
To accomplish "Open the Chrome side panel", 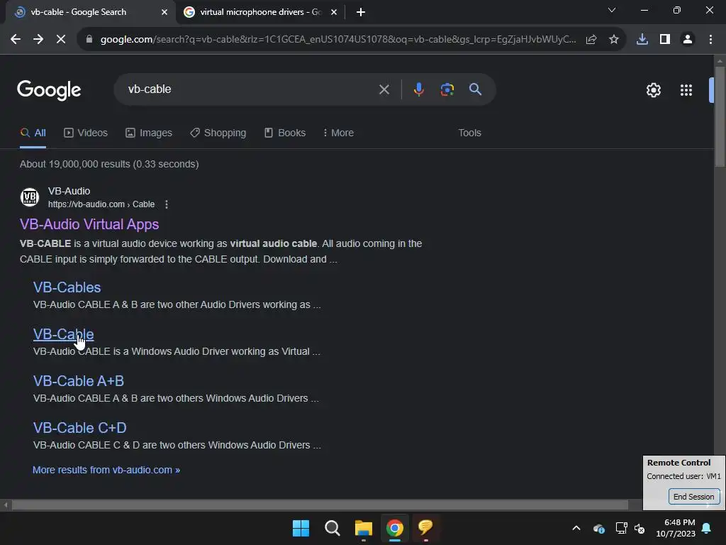I will click(665, 40).
